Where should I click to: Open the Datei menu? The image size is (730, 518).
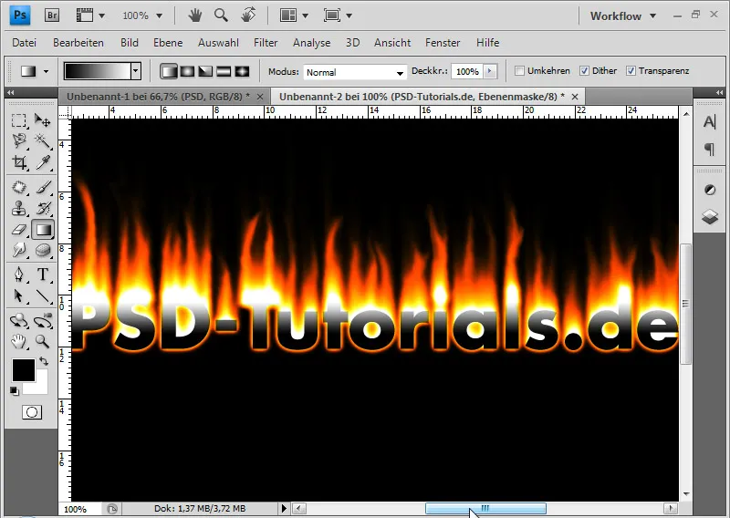25,42
